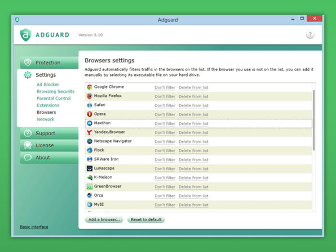
Task: Click Delete from list for Maxthon
Action: click(193, 123)
